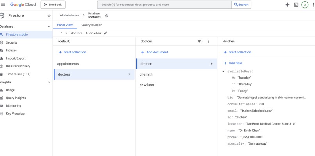Image resolution: width=315 pixels, height=156 pixels.
Task: Open the DocBook project picker
Action: tap(53, 5)
